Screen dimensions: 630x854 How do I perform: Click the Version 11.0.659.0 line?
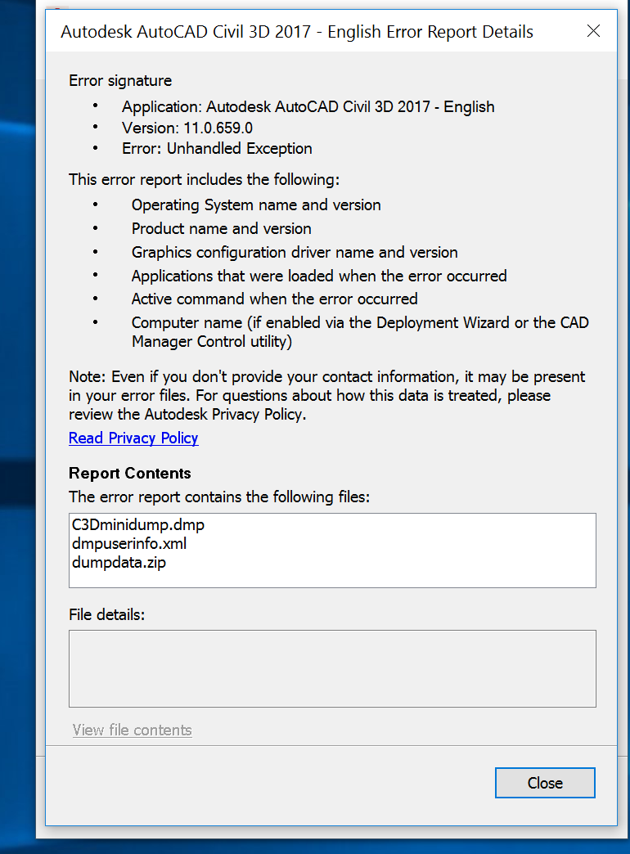click(x=187, y=128)
